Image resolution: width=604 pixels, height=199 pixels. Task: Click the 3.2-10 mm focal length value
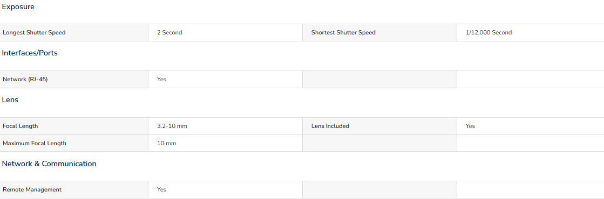tap(172, 126)
